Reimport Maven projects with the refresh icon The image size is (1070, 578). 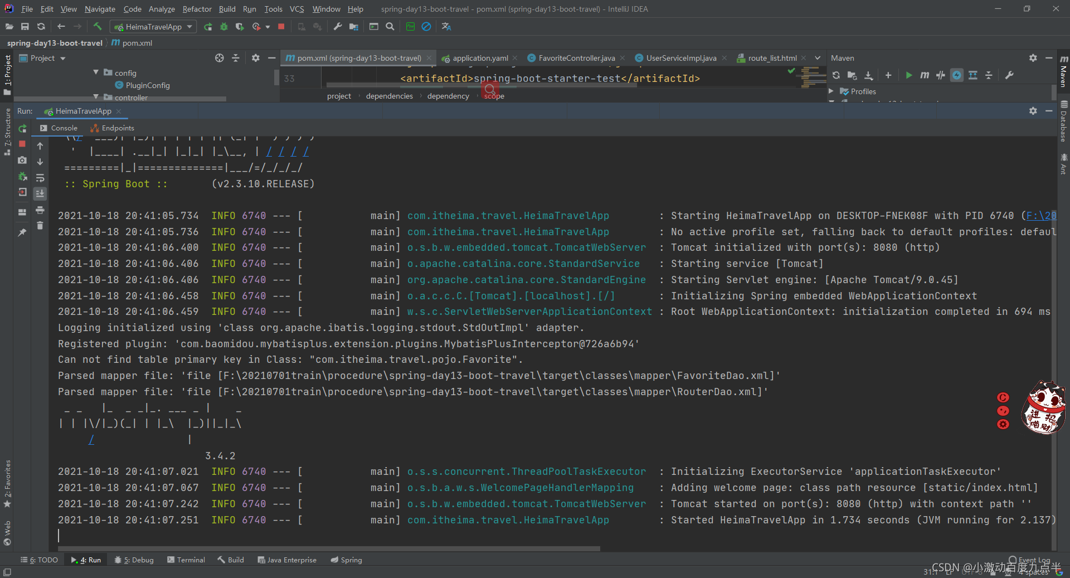pos(836,75)
